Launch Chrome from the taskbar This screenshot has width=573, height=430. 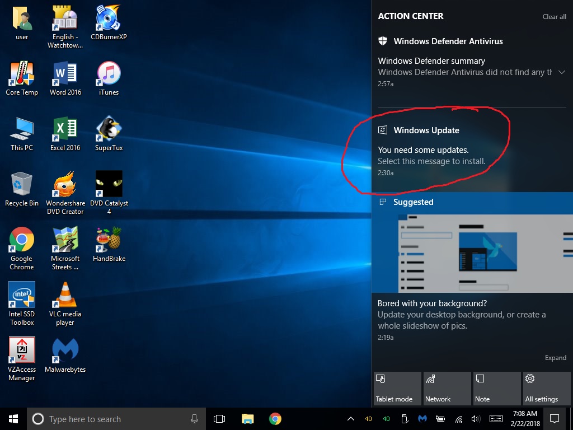click(x=275, y=419)
